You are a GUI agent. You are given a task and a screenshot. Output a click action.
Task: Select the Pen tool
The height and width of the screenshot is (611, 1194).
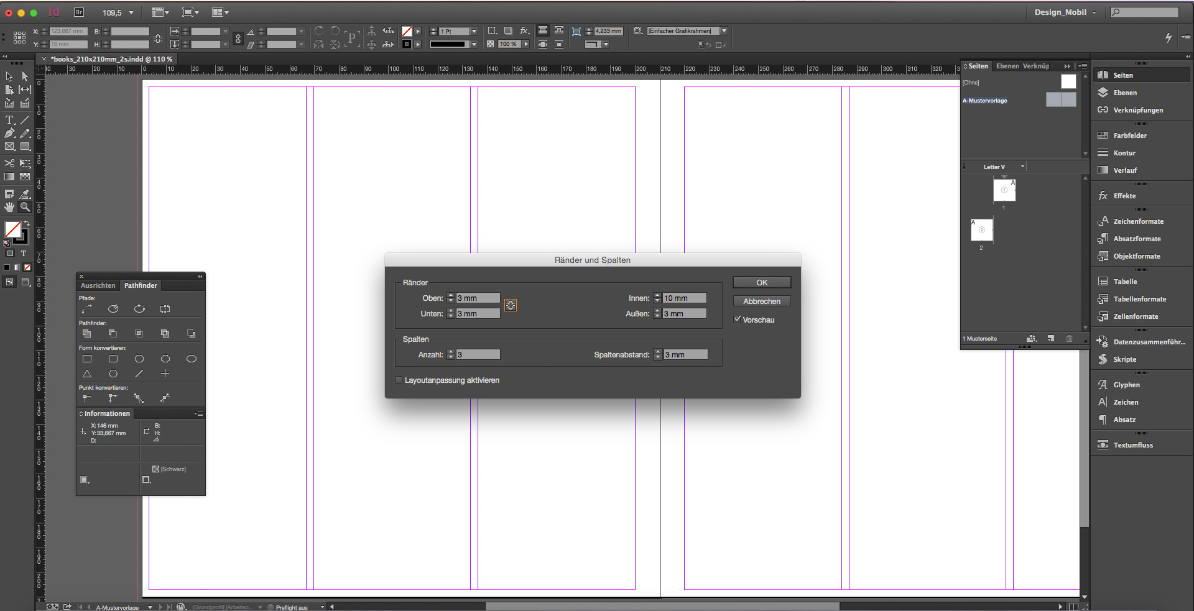pos(9,132)
